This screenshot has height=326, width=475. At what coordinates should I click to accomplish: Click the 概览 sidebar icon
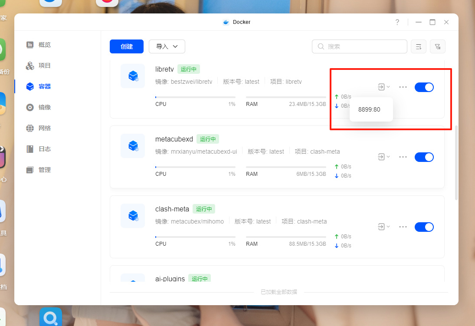[30, 45]
